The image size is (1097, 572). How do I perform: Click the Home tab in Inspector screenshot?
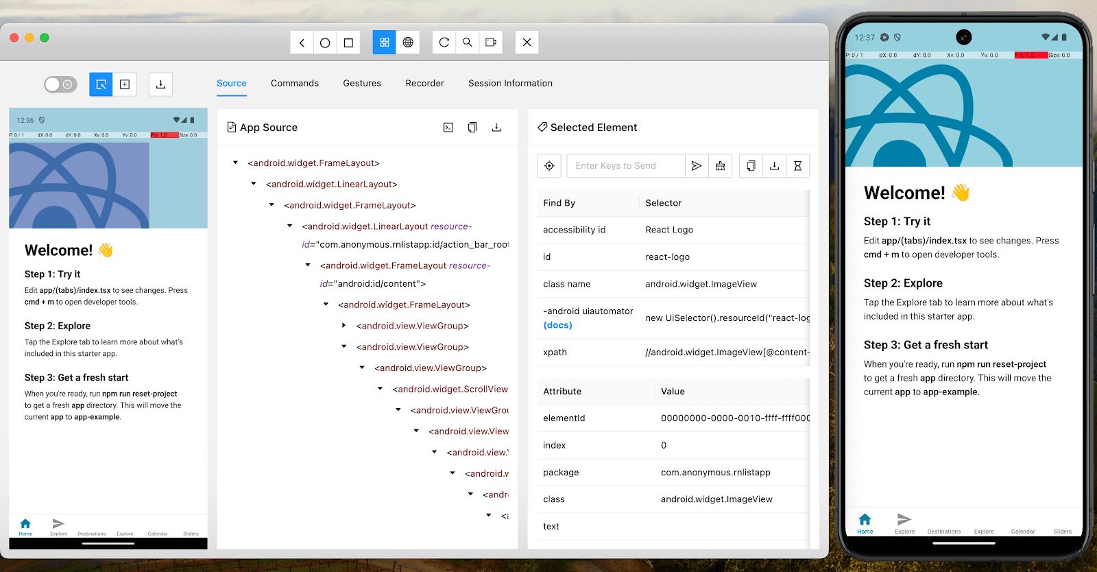25,527
